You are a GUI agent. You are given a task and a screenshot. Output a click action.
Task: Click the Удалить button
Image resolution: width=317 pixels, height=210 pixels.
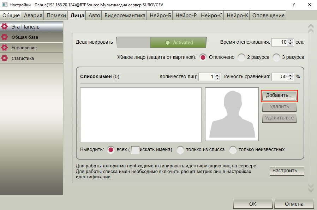coord(279,107)
